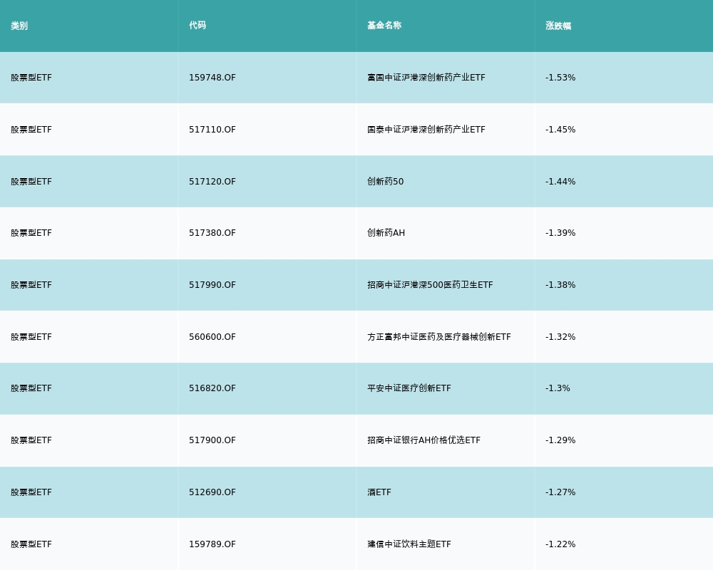Click fund name 创新药50
Viewport: 713px width, 570px height.
[386, 182]
